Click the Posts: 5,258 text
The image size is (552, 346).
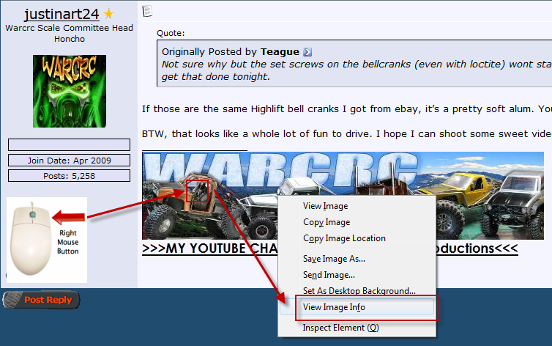point(70,176)
